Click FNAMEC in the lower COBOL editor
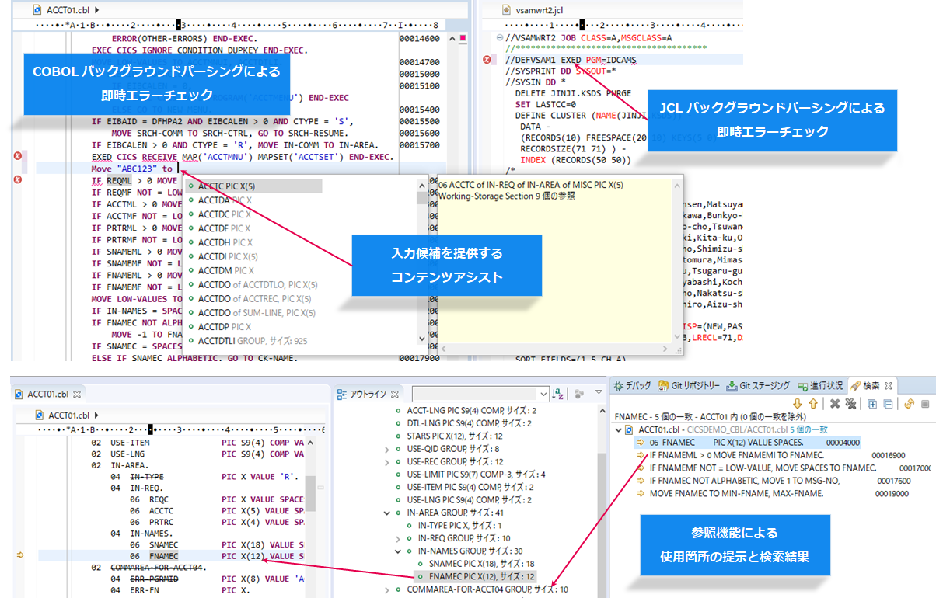Screen dimensions: 936x598 pos(163,556)
